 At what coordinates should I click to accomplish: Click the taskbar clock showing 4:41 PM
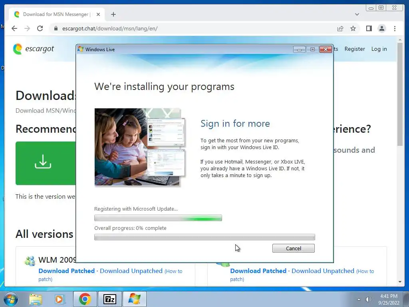tap(389, 299)
